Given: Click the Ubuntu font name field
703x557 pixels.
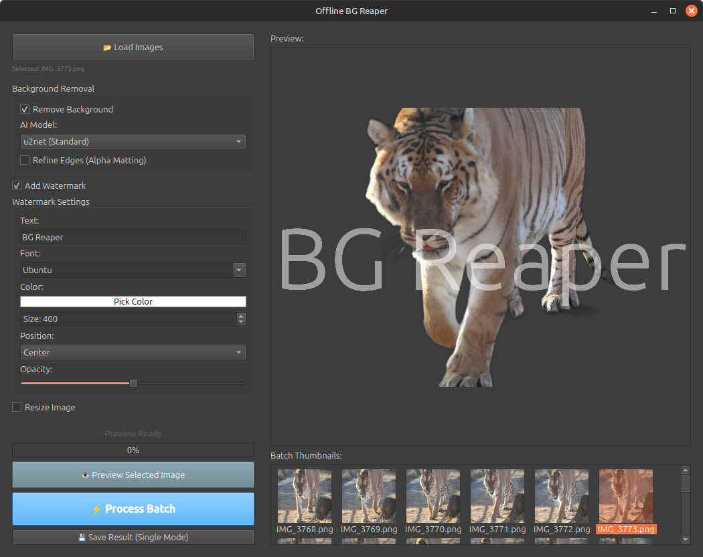Looking at the screenshot, I should pyautogui.click(x=127, y=270).
